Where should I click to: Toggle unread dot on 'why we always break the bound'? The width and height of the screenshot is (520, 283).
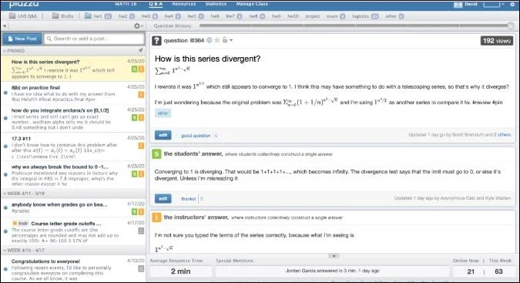tap(5, 174)
